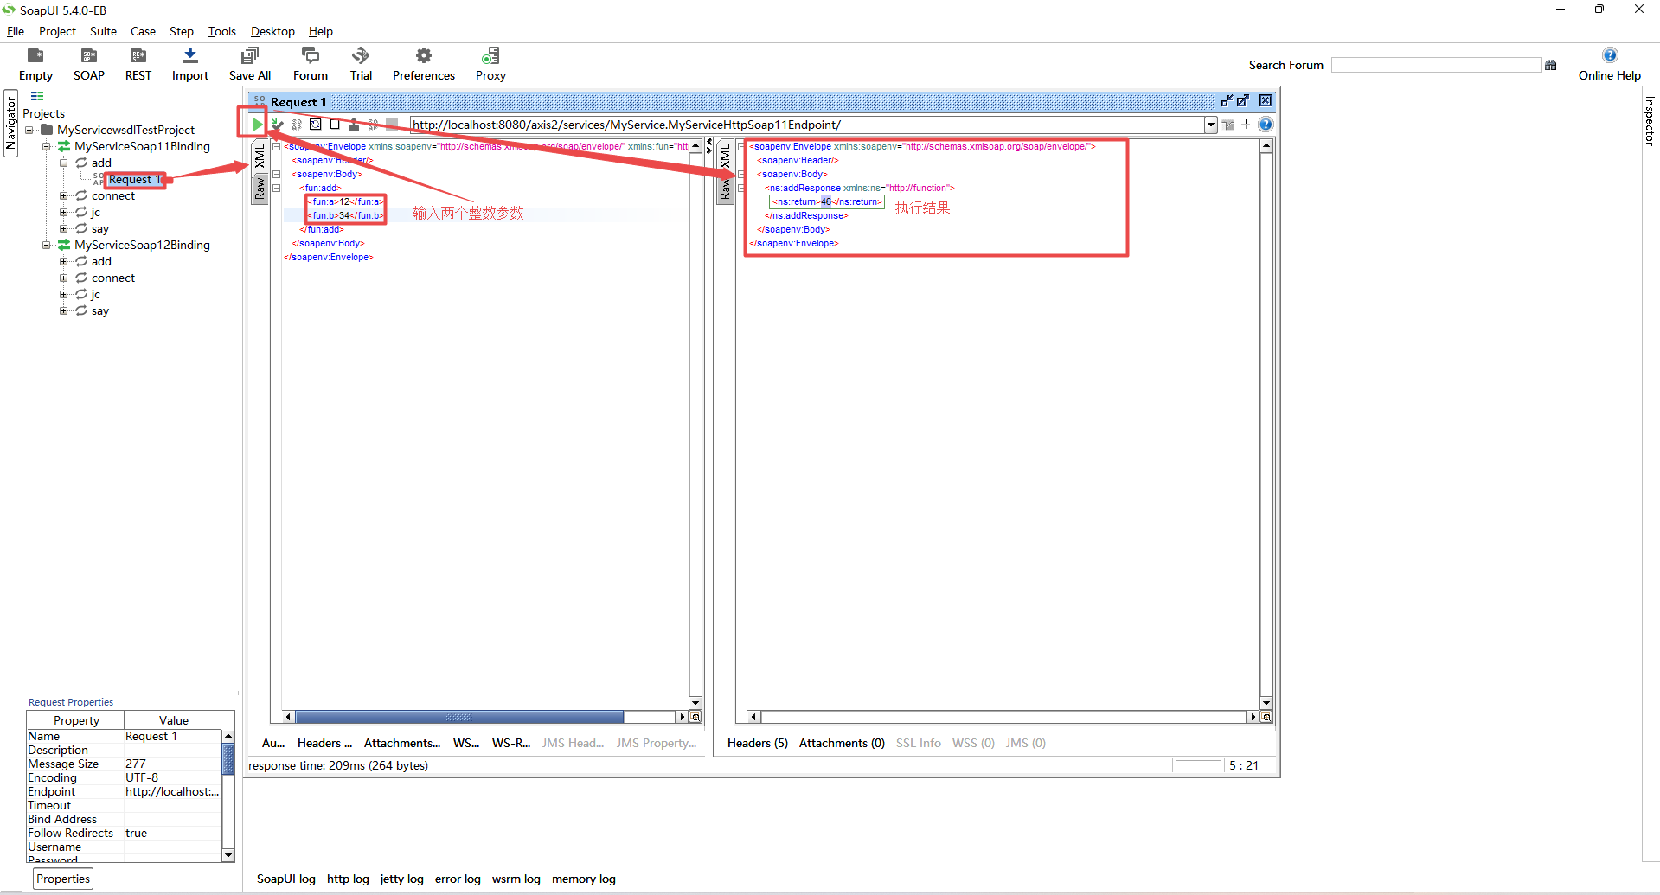This screenshot has width=1660, height=895.
Task: Create empty request icon in request toolbar
Action: (335, 125)
